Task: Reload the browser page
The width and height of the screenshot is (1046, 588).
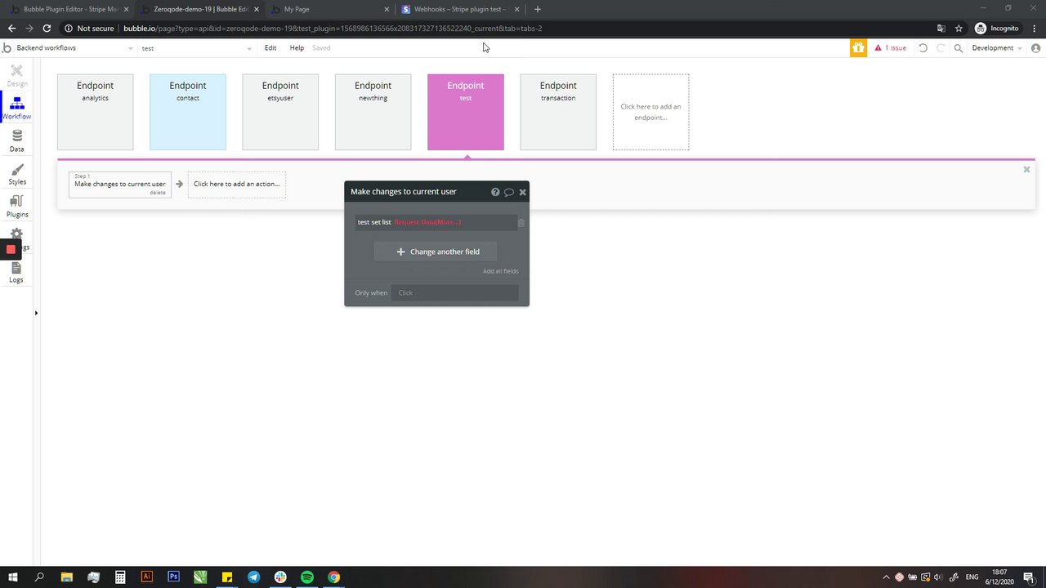Action: tap(47, 28)
